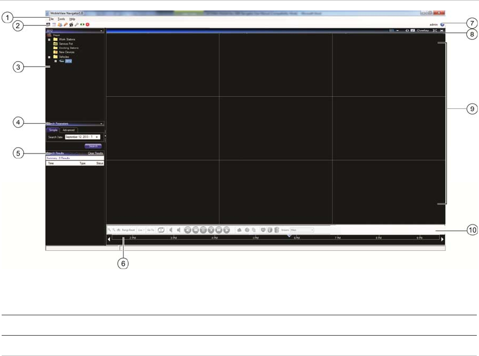Collapse the left sidebar splitter arrow
479x356 pixels.
click(x=105, y=136)
